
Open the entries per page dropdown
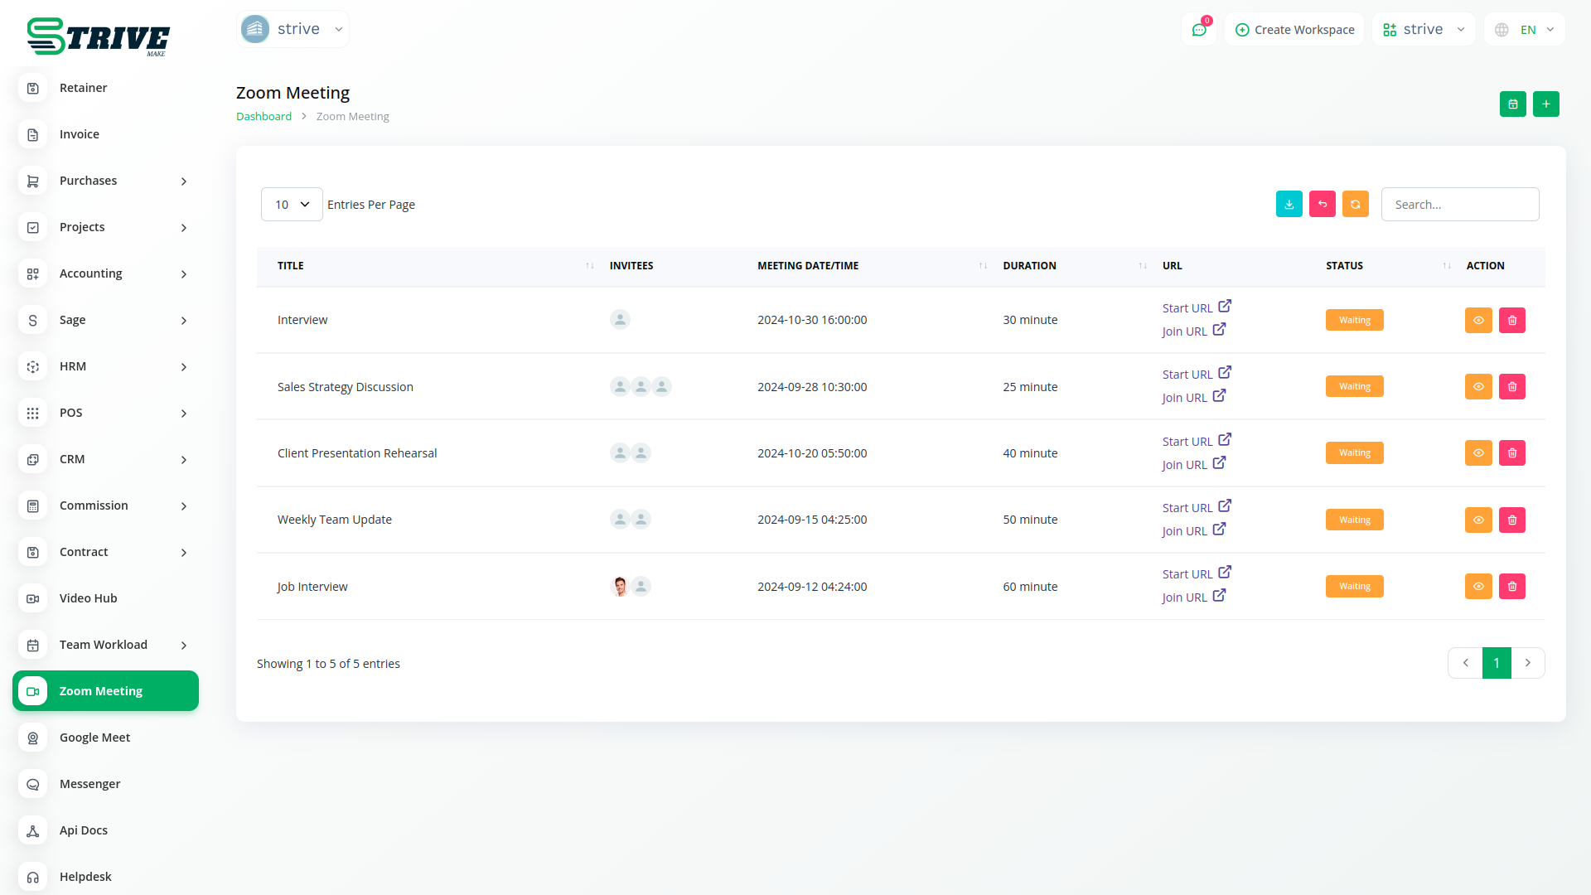[x=292, y=205]
